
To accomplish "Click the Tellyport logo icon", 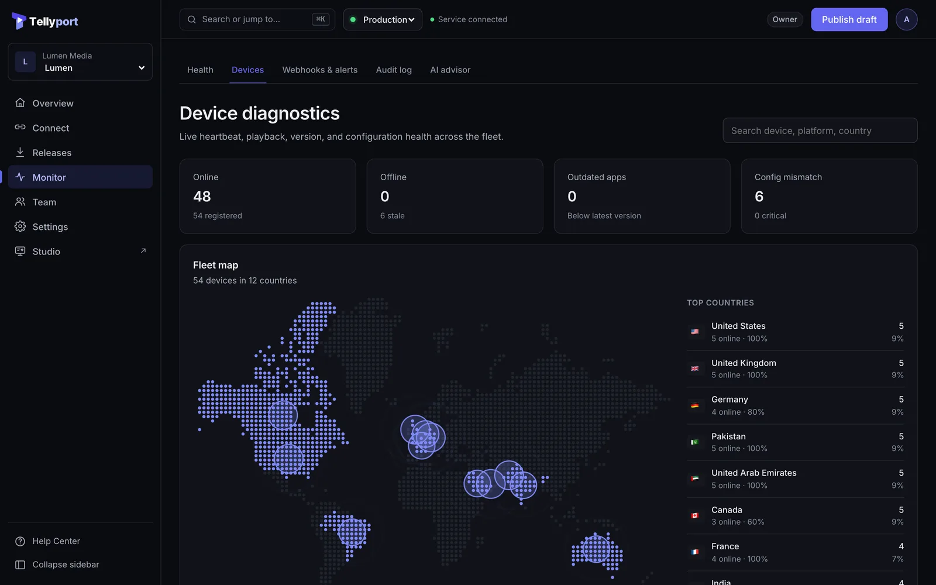I will [19, 21].
